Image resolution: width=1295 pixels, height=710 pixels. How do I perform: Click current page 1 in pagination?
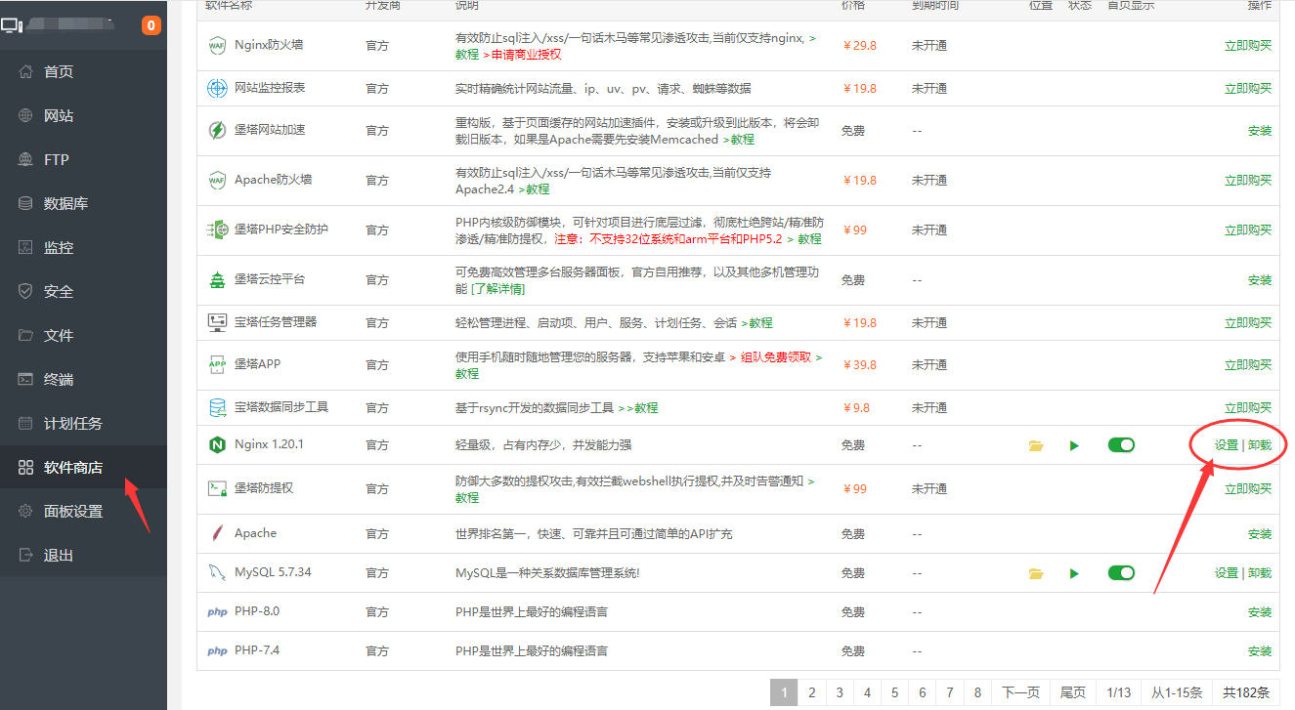pos(784,692)
